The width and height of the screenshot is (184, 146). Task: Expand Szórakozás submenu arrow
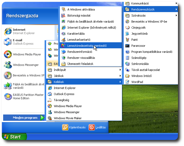point(176,15)
